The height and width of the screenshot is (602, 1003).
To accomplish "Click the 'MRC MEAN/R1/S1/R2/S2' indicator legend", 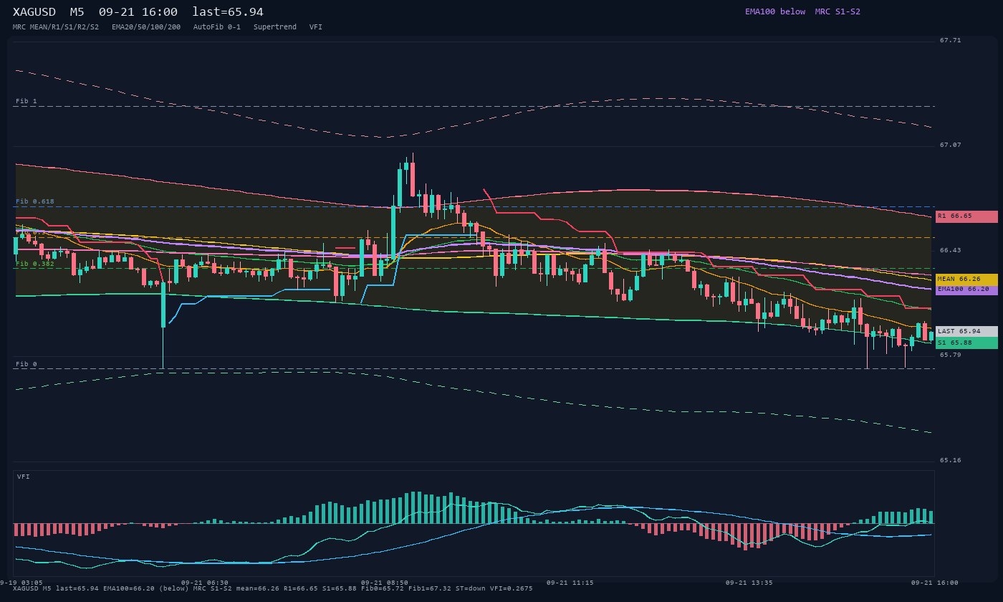I will (56, 27).
